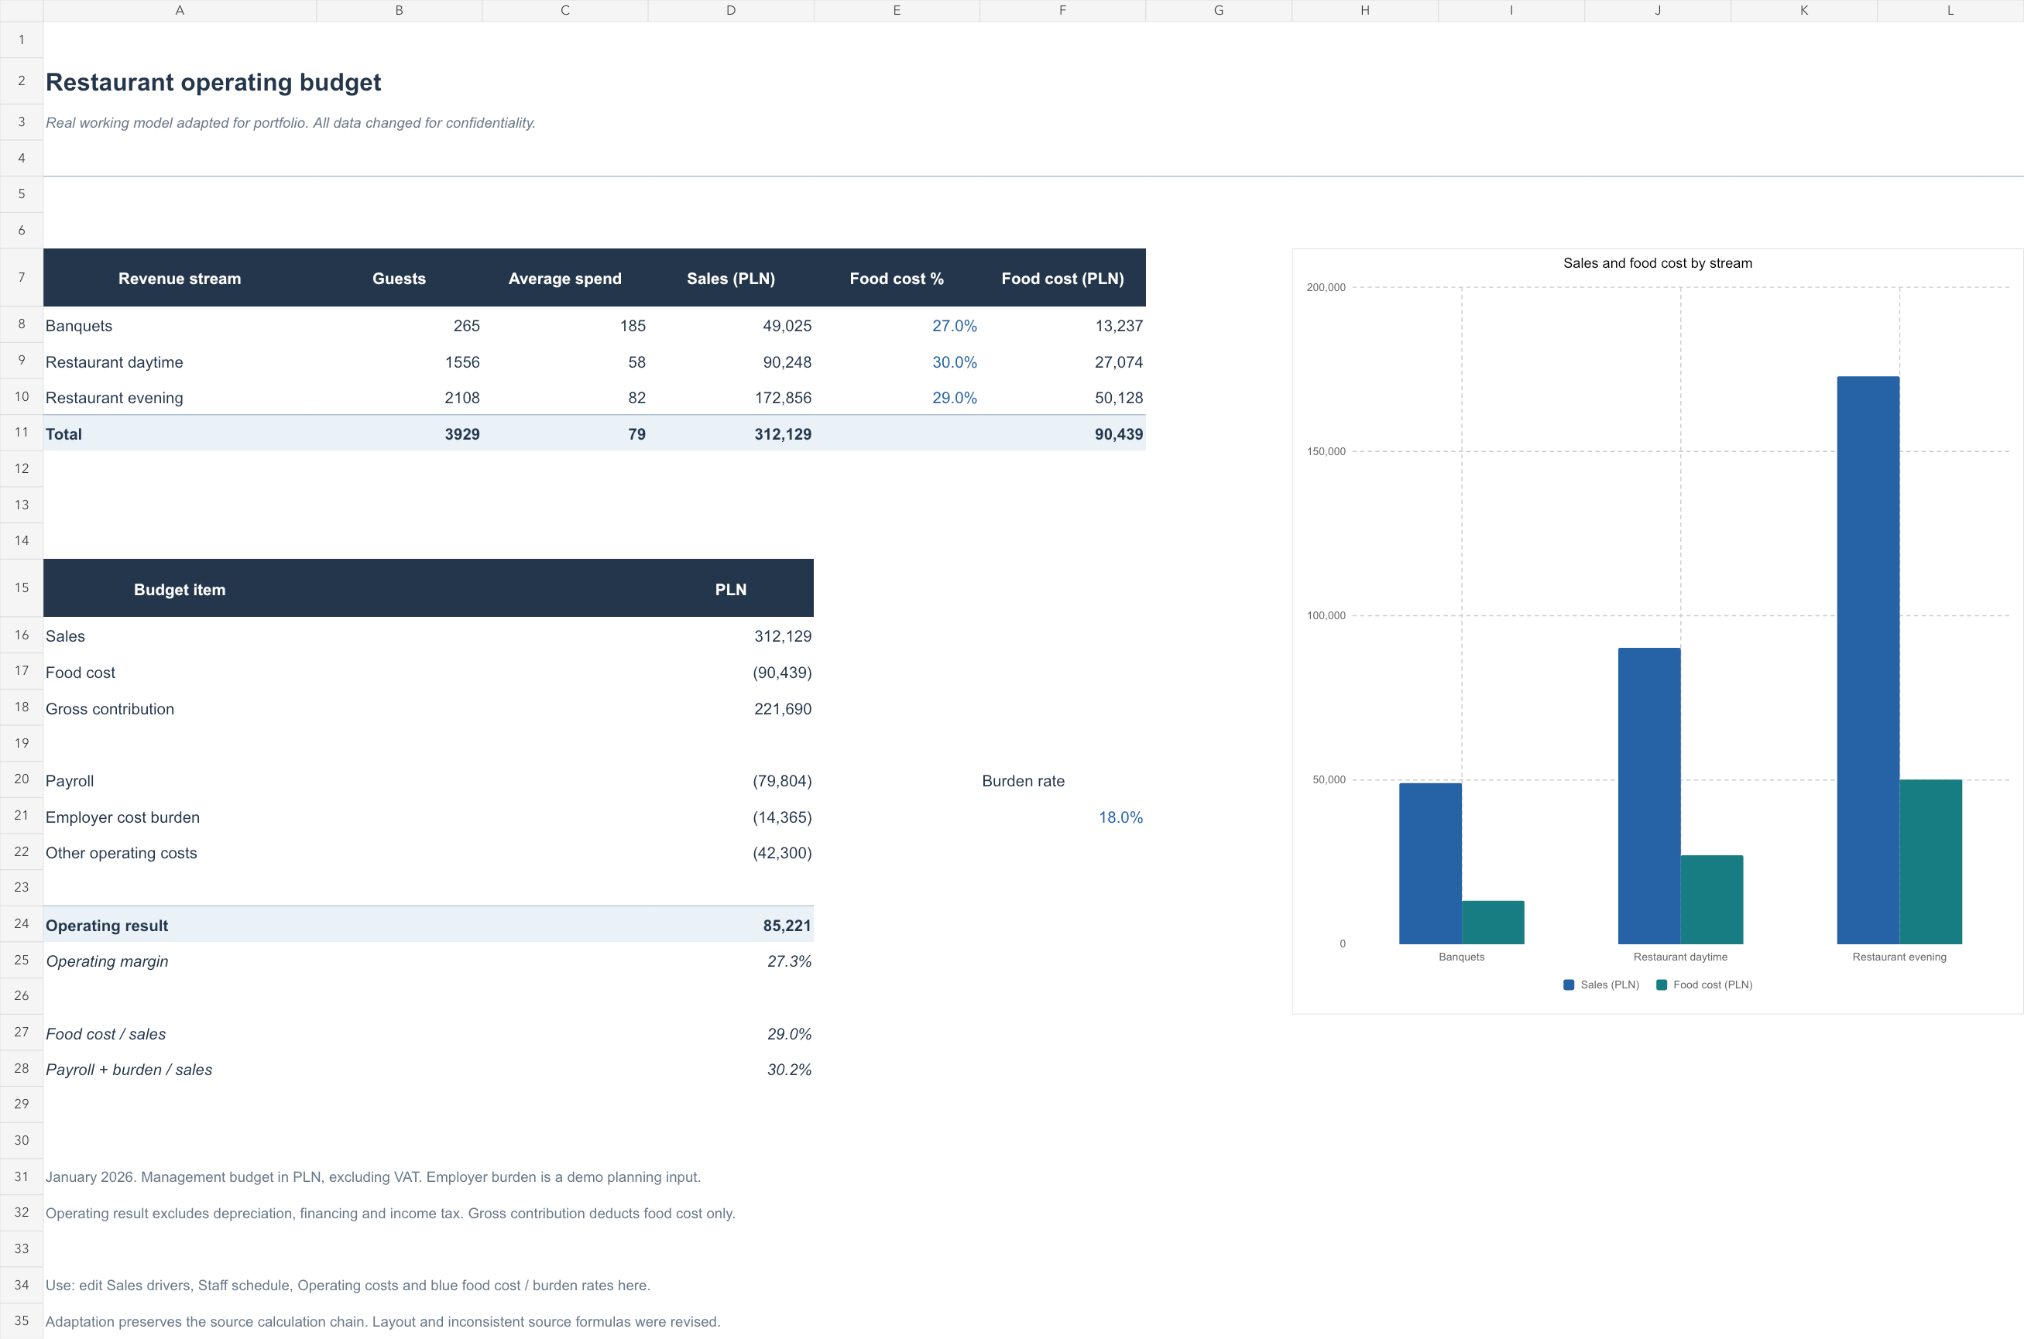Click the teal Food cost (PLN) legend swatch
Screen dimensions: 2024x1339
(1662, 985)
